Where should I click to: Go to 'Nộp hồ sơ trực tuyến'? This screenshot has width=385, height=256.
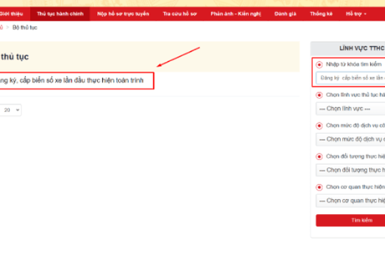pos(123,14)
